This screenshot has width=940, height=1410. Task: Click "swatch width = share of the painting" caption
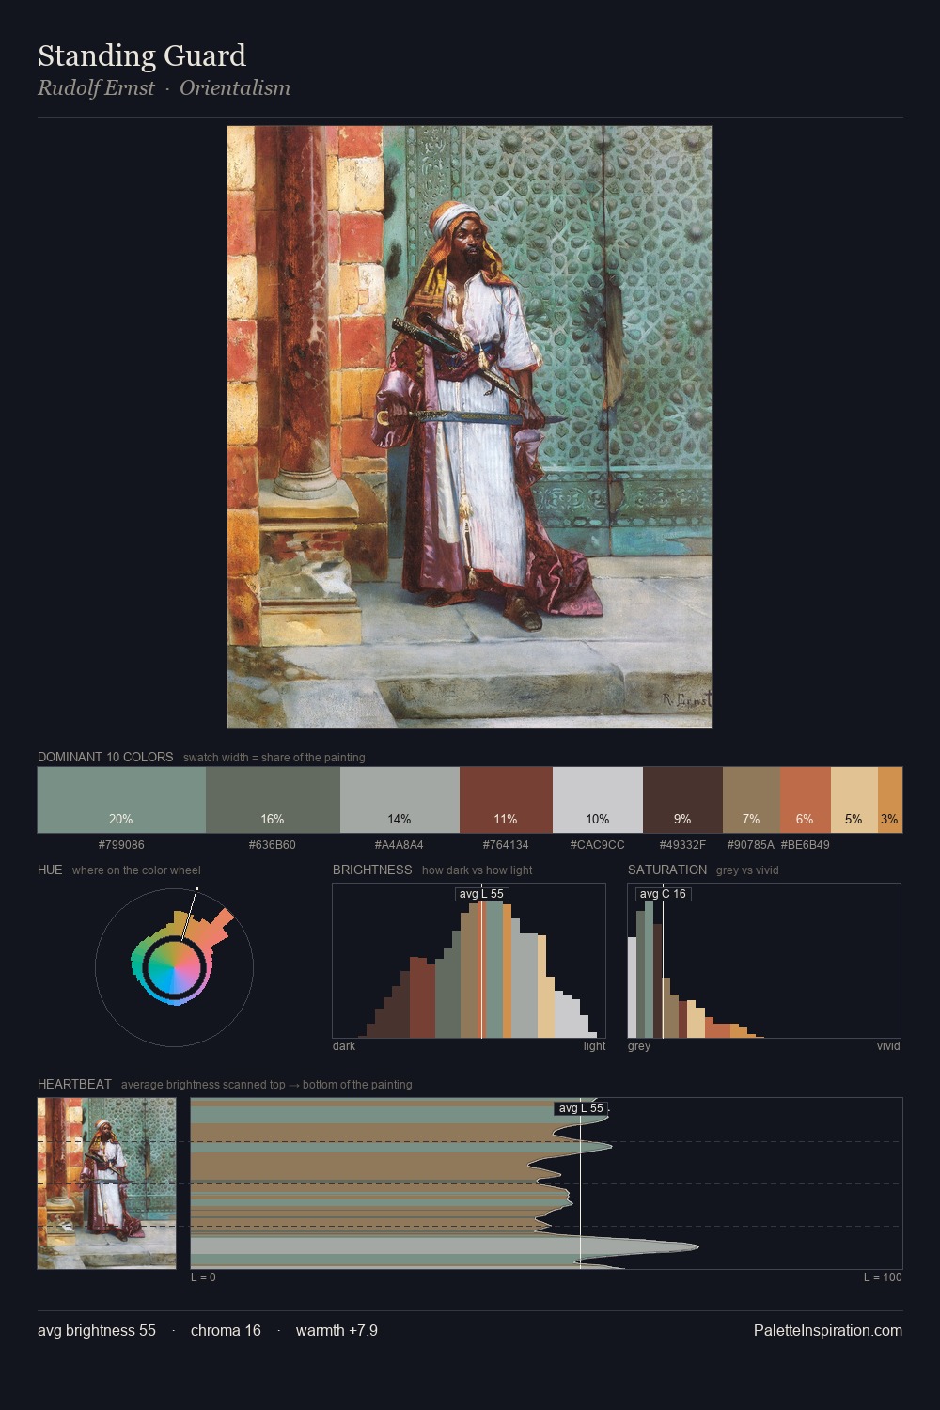point(274,758)
